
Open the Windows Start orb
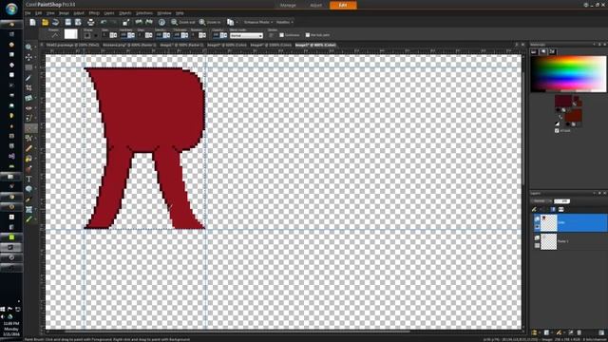(11, 9)
